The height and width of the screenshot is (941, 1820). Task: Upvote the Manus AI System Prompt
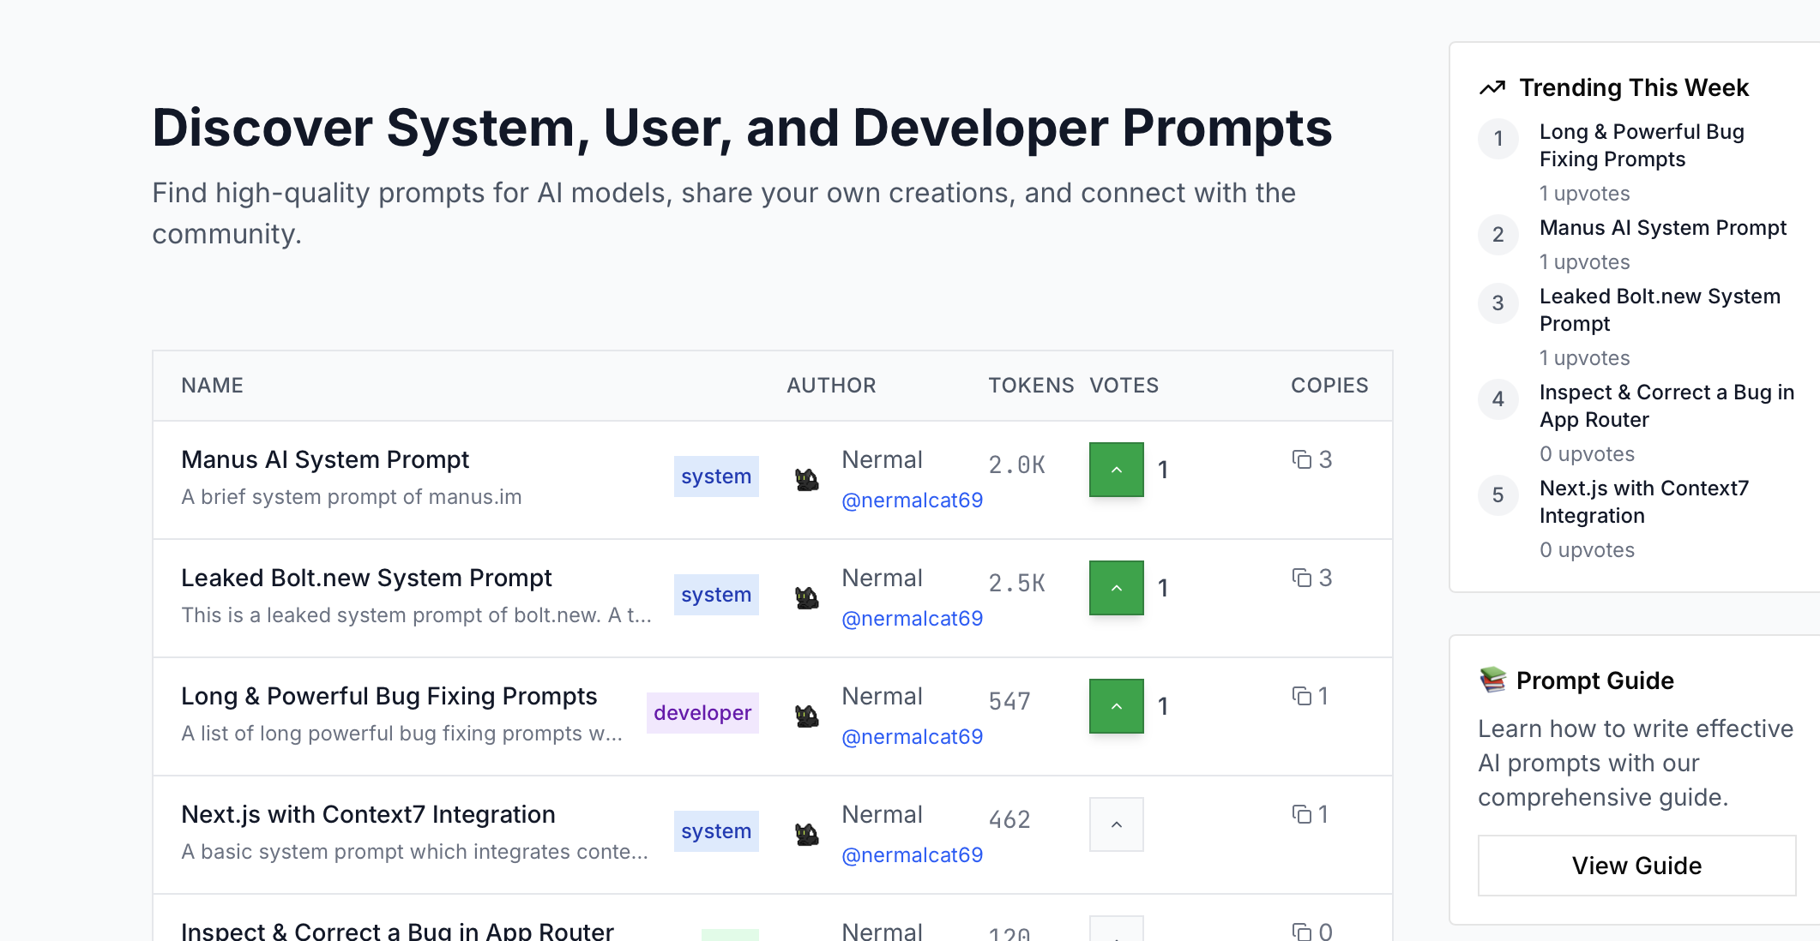(x=1116, y=470)
